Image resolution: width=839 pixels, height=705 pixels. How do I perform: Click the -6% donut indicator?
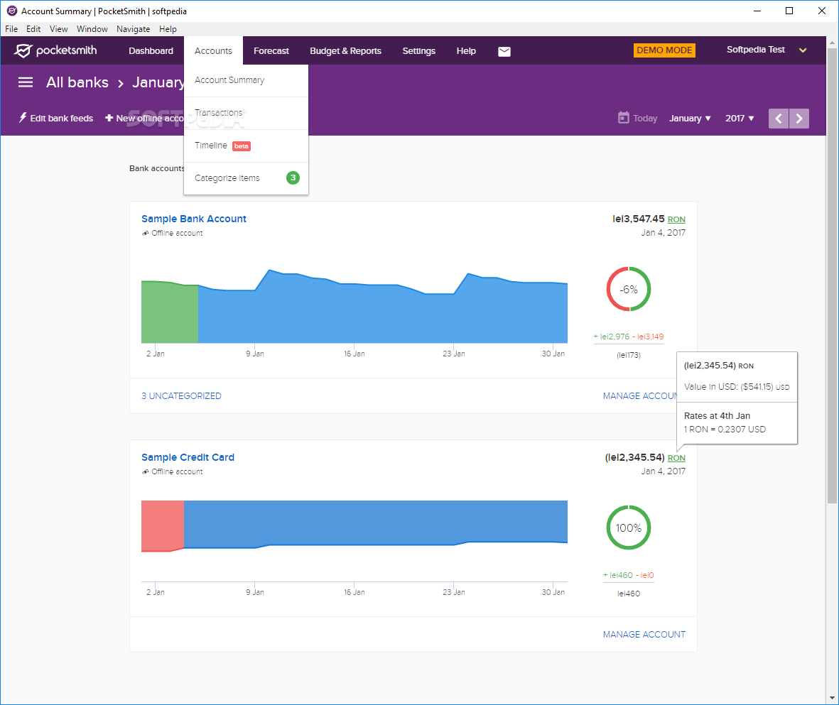pos(628,290)
